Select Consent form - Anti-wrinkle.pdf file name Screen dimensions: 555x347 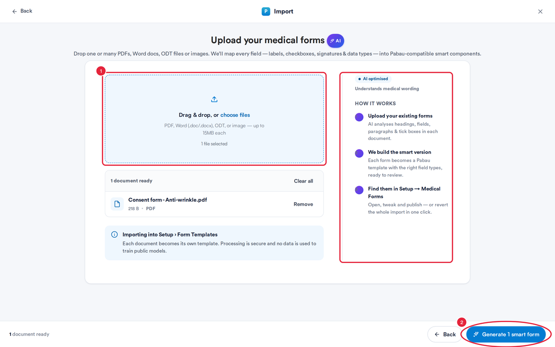pyautogui.click(x=167, y=200)
